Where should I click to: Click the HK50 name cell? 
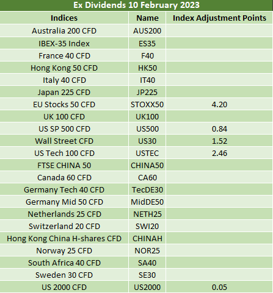147,68
